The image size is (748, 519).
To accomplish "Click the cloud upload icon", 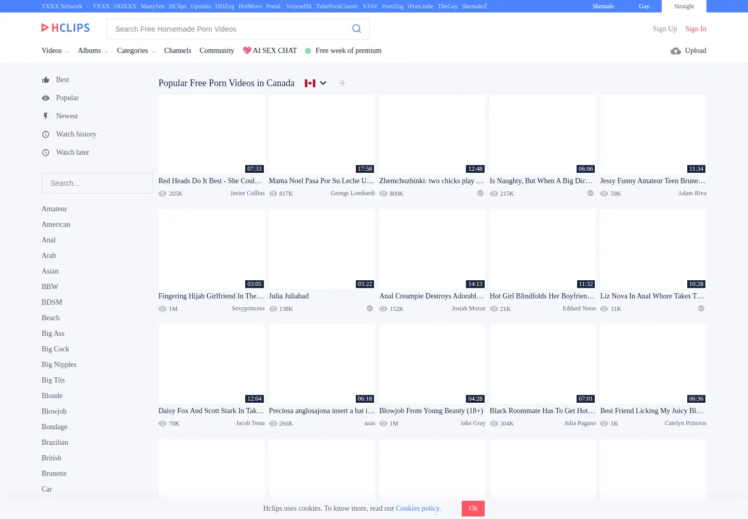I will point(675,51).
